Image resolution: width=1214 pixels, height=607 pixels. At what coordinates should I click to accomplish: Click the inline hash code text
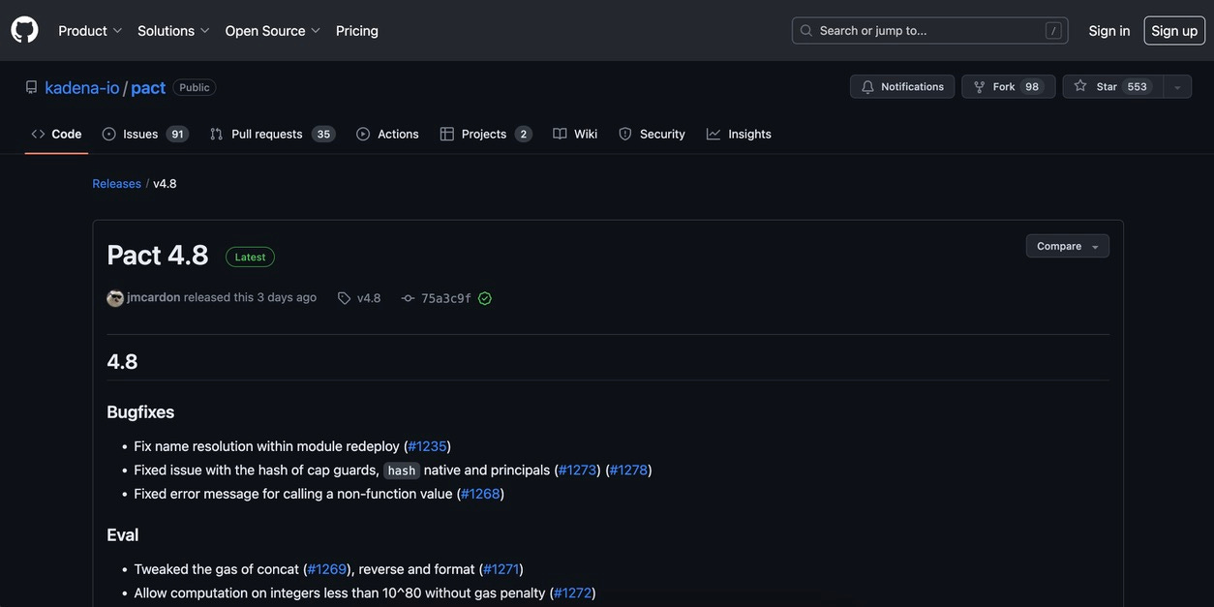(402, 470)
